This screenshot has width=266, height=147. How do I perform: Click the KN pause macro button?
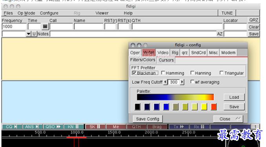click(x=74, y=127)
